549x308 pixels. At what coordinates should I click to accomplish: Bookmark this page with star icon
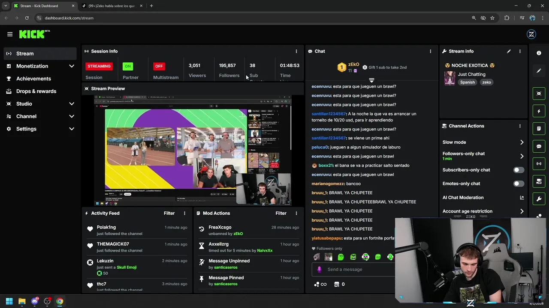tap(492, 18)
